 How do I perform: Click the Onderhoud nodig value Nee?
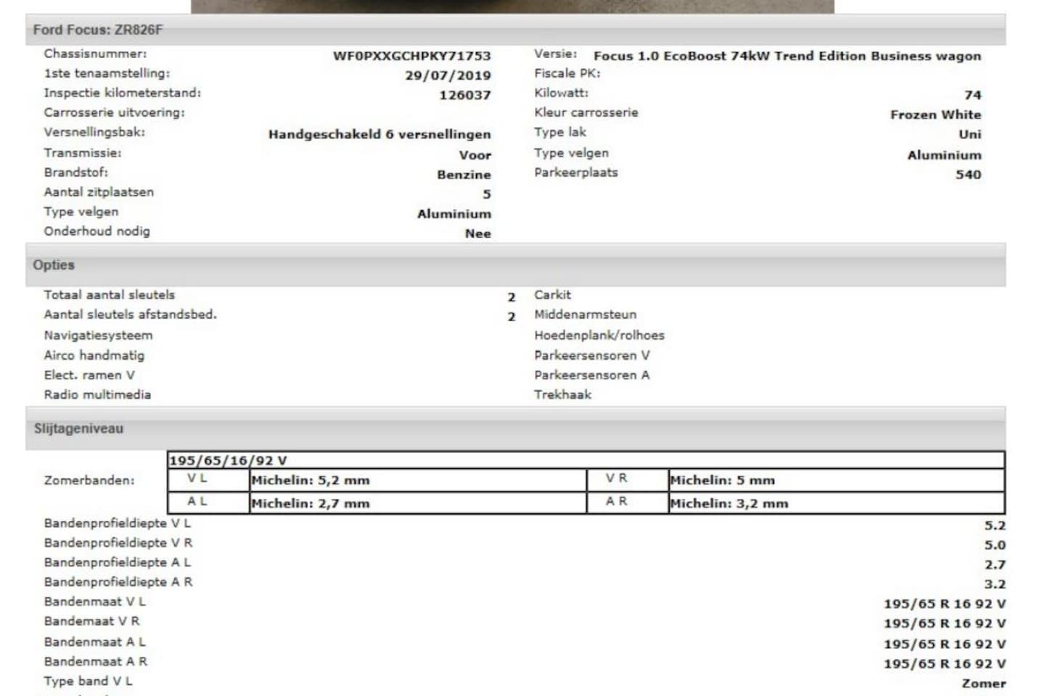click(x=477, y=233)
